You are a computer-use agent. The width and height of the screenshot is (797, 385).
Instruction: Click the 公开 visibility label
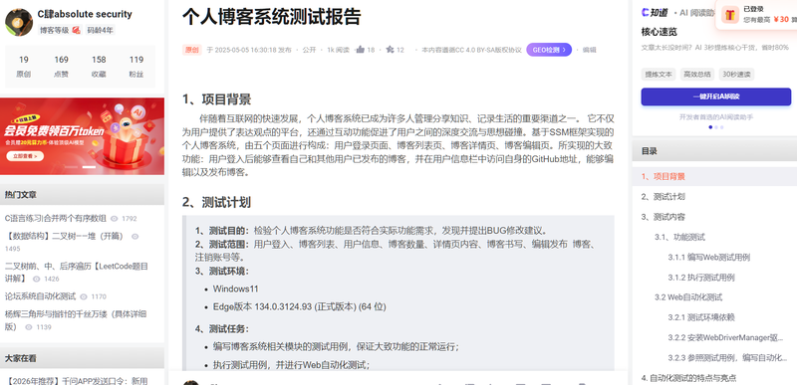pyautogui.click(x=309, y=50)
